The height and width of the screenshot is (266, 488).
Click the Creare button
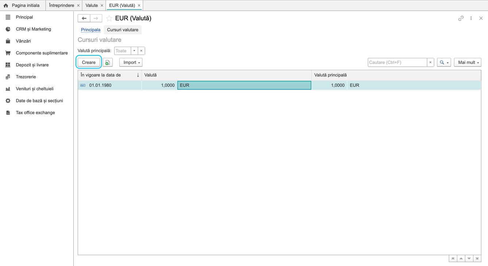click(89, 62)
